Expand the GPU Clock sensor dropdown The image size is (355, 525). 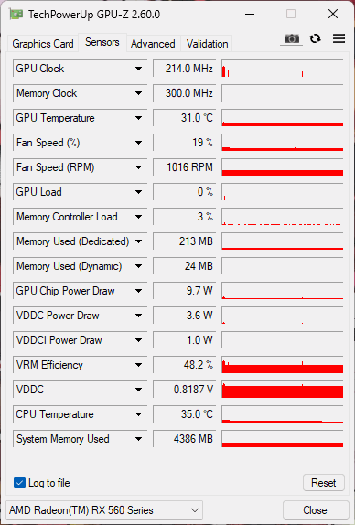pos(138,69)
